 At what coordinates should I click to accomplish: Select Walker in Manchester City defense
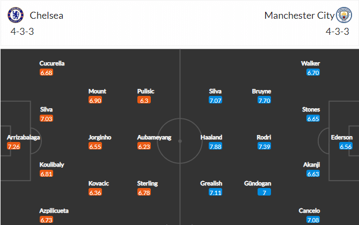click(x=311, y=63)
